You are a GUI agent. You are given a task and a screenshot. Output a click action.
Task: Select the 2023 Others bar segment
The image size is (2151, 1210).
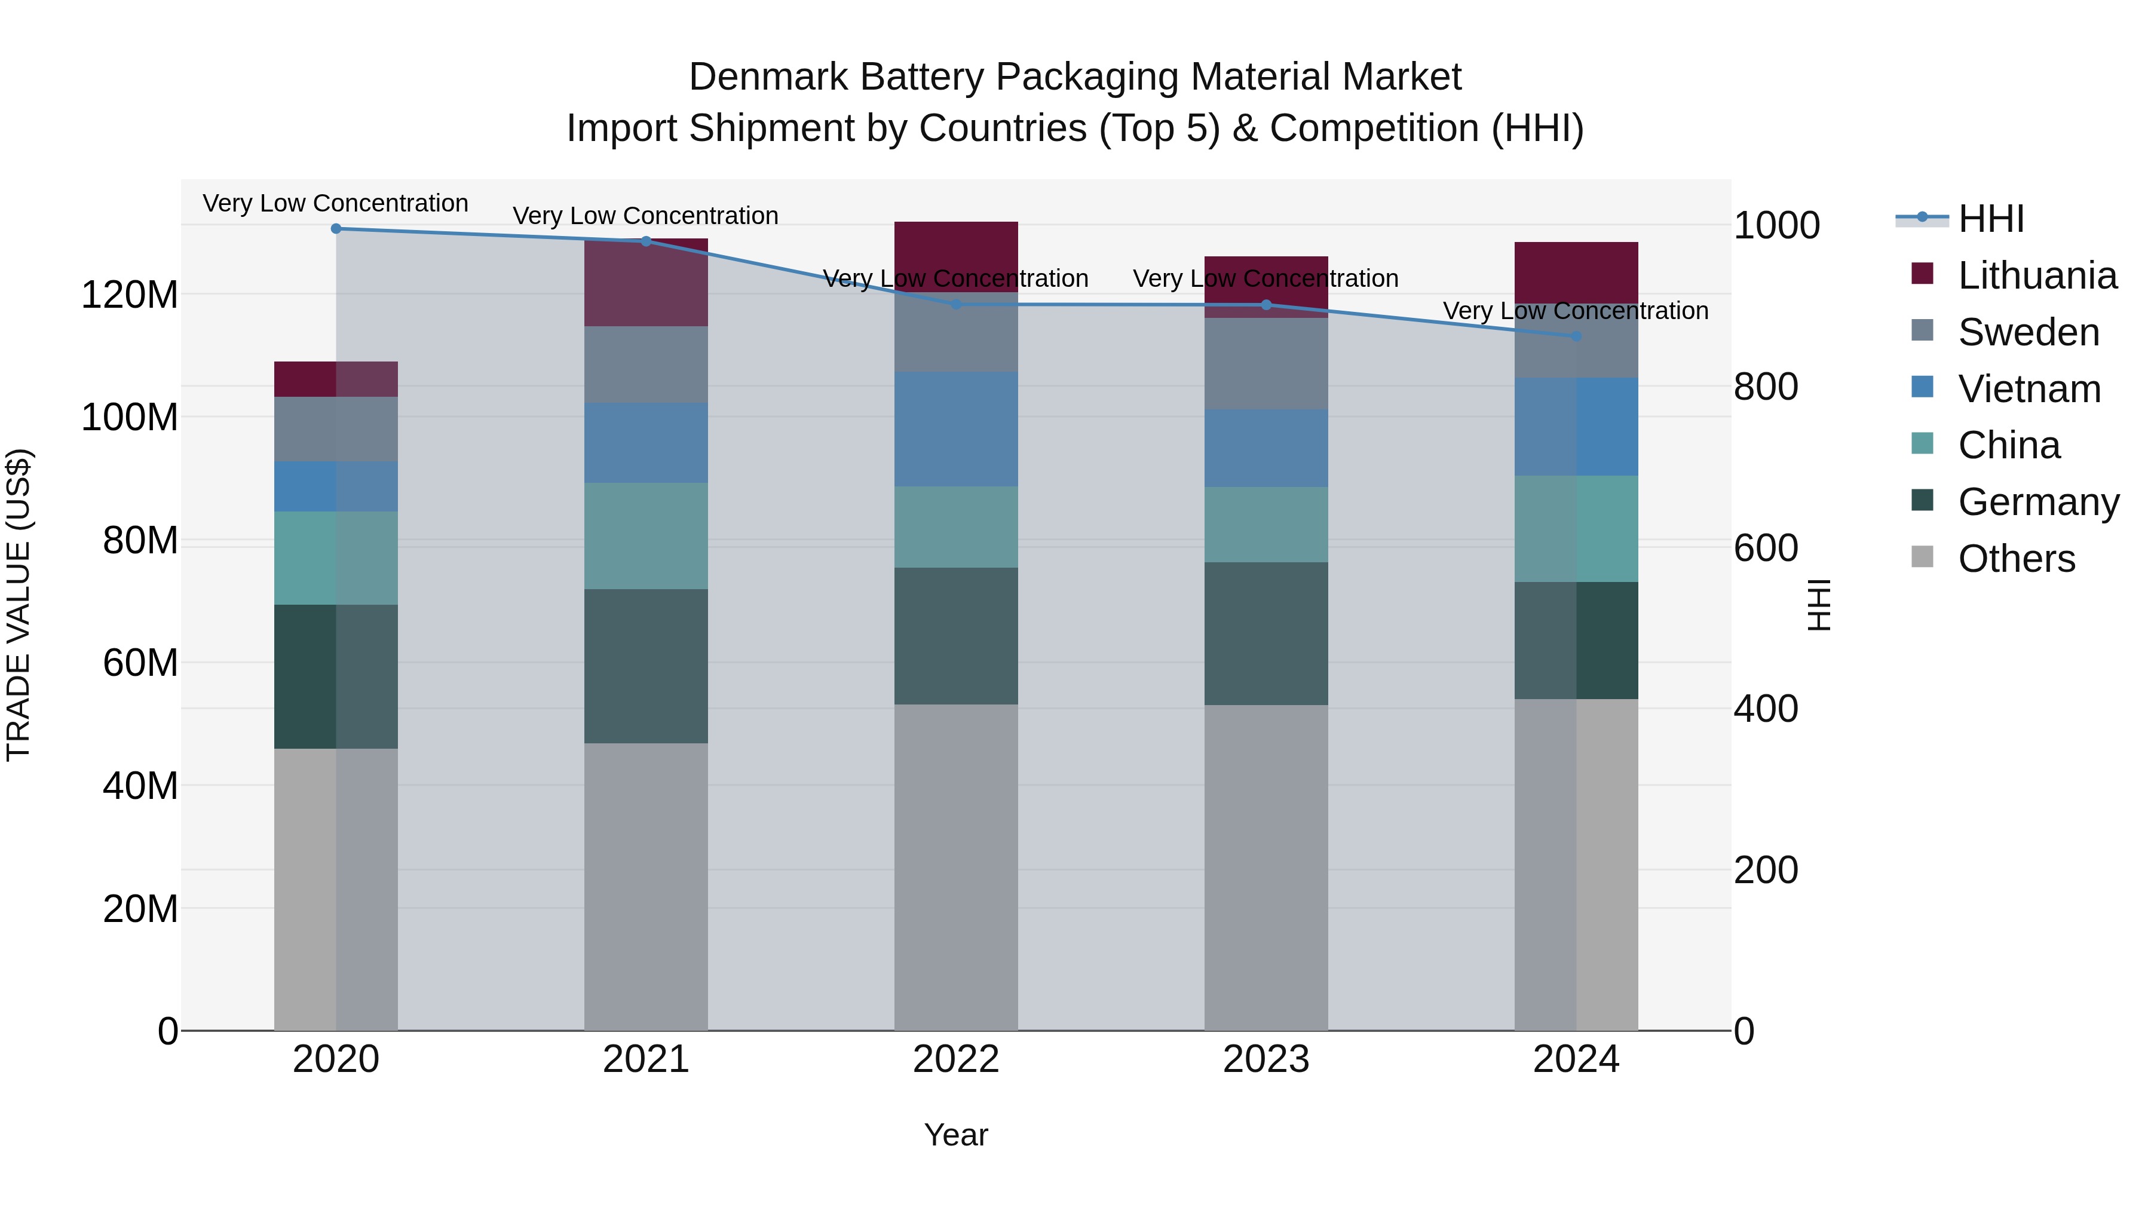tap(1266, 868)
